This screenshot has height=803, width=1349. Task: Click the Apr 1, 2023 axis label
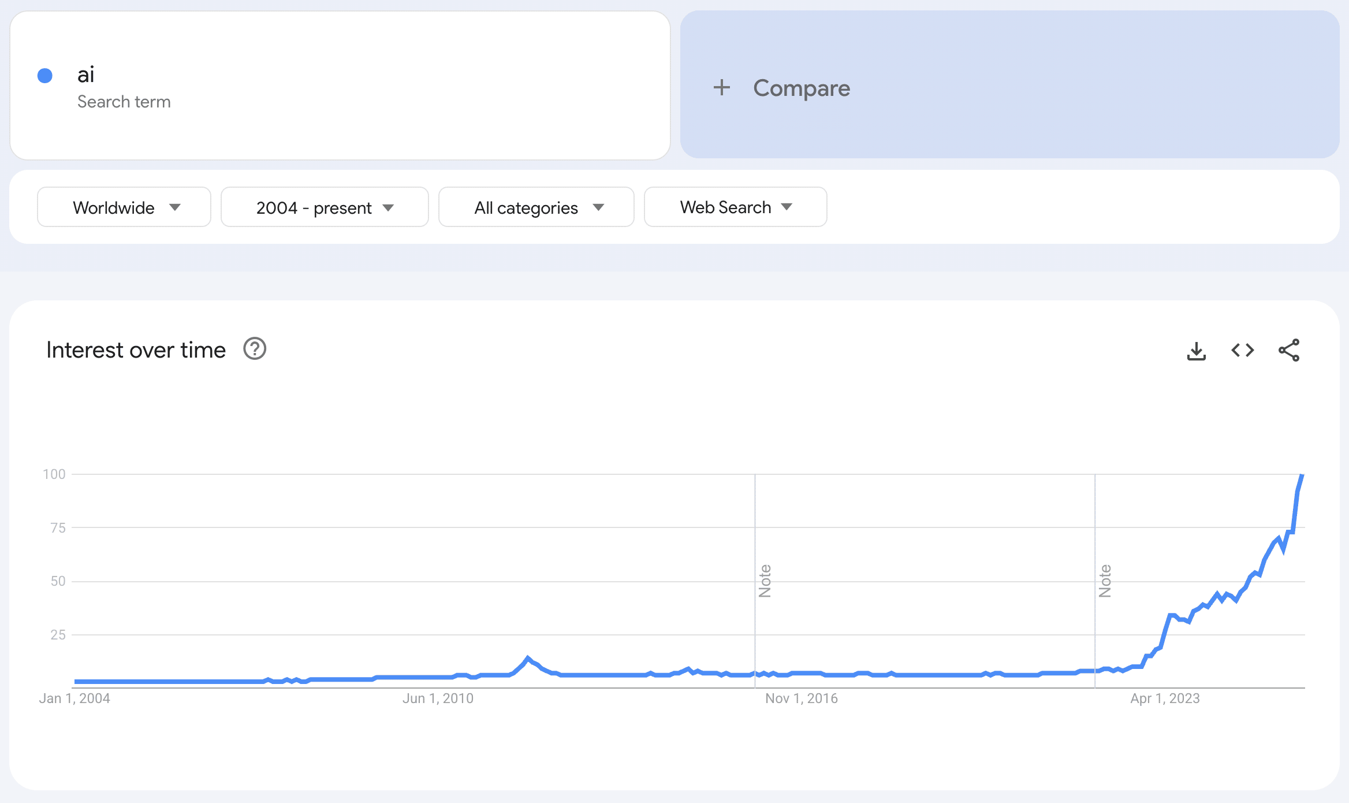pos(1165,698)
